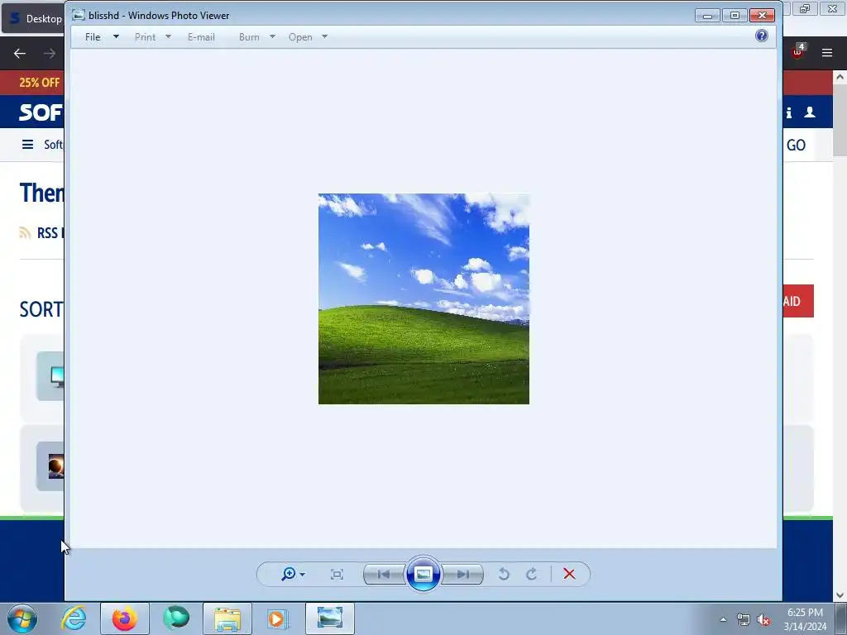Open Windows Explorer from the taskbar

tap(227, 618)
